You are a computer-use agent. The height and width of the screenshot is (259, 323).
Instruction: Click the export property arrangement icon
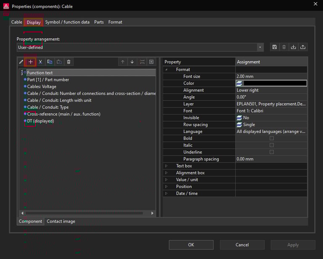point(303,47)
